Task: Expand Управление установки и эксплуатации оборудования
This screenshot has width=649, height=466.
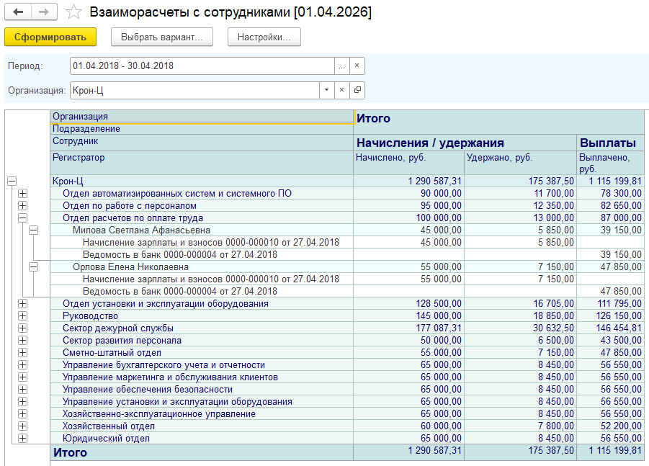Action: [x=23, y=401]
